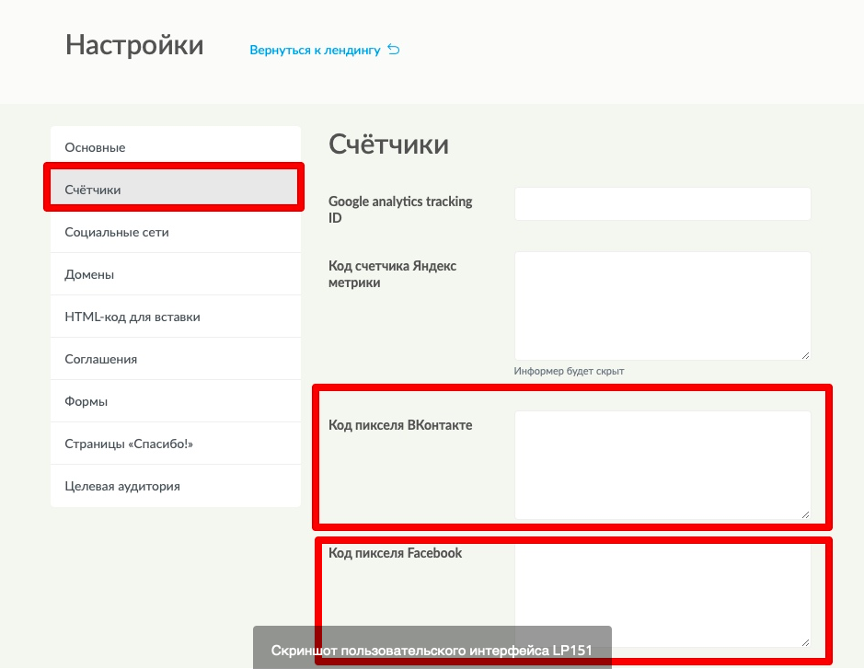Click into the Яндекс метрики counter code textarea
The width and height of the screenshot is (864, 669).
coord(662,306)
